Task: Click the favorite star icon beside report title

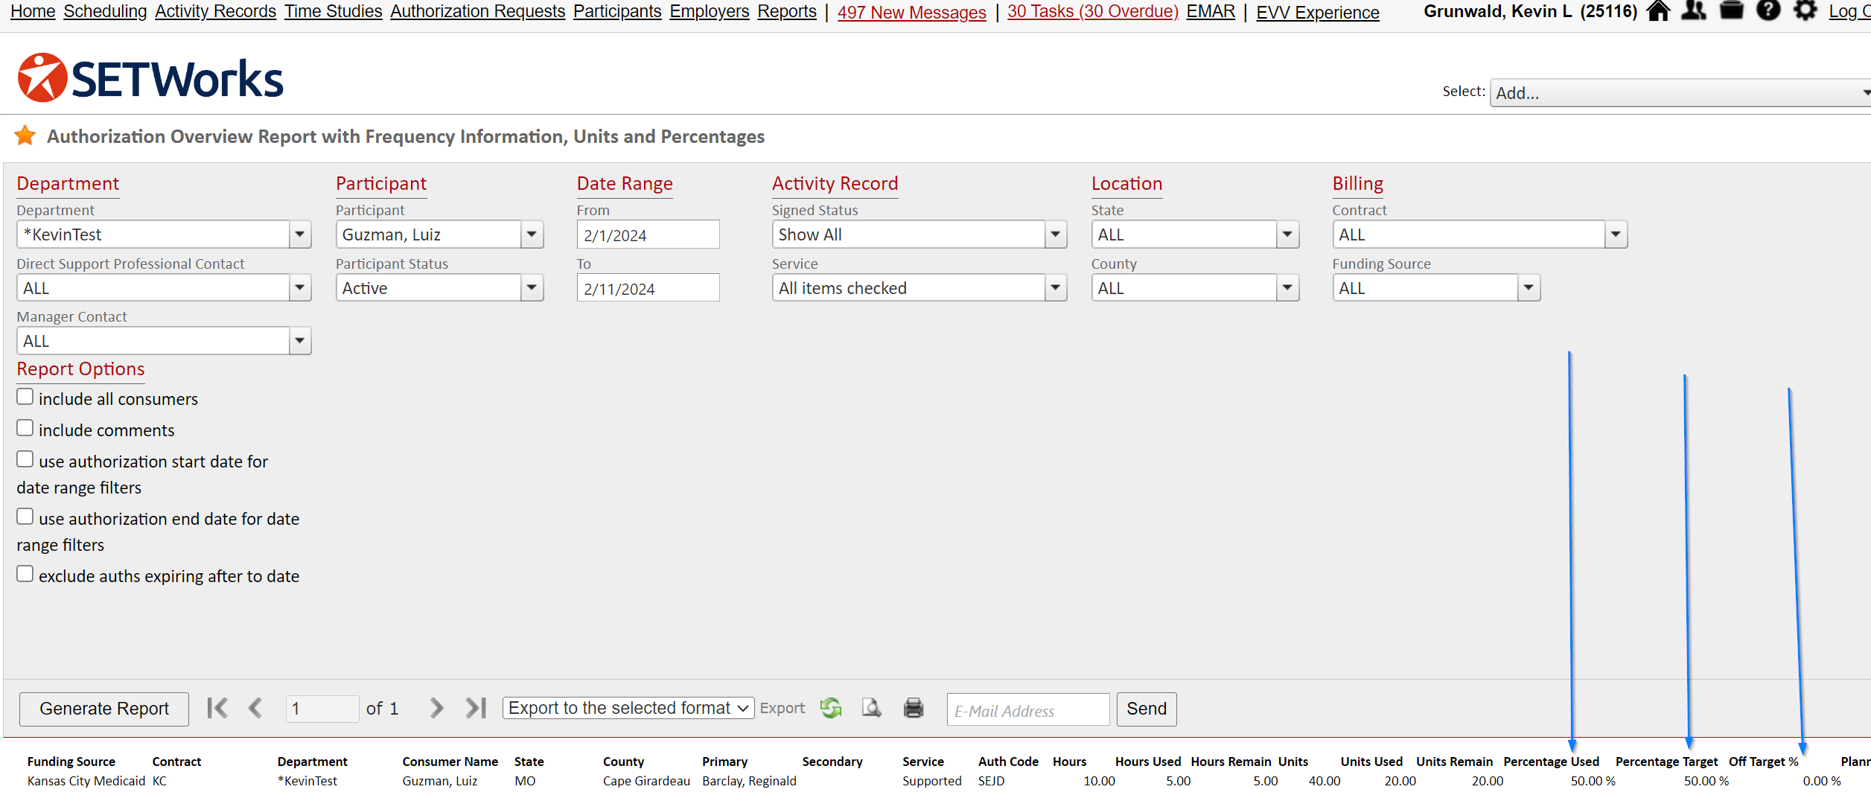Action: pos(25,135)
